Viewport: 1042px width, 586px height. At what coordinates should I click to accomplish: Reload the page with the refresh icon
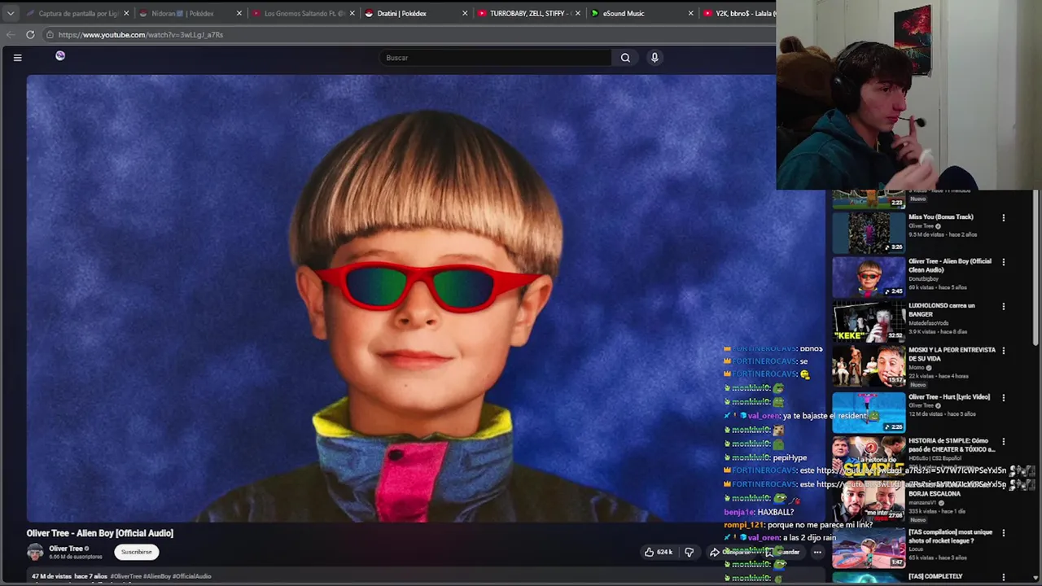(x=30, y=34)
